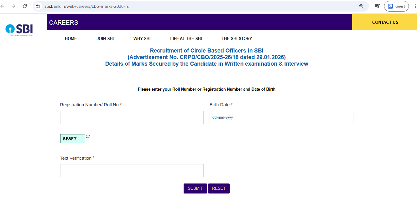
Task: Select the address bar URL
Action: click(x=86, y=6)
